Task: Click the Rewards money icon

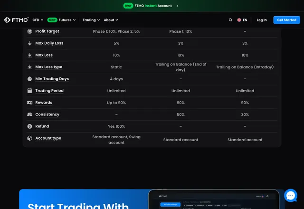Action: point(29,103)
